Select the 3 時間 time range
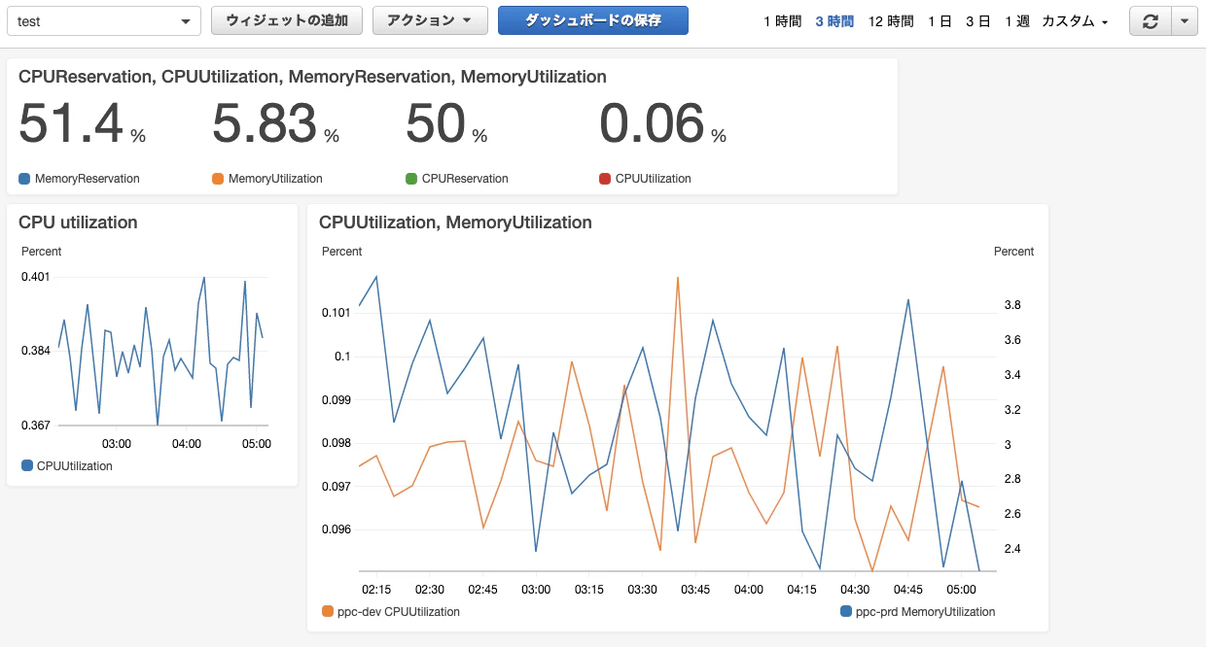 click(834, 21)
